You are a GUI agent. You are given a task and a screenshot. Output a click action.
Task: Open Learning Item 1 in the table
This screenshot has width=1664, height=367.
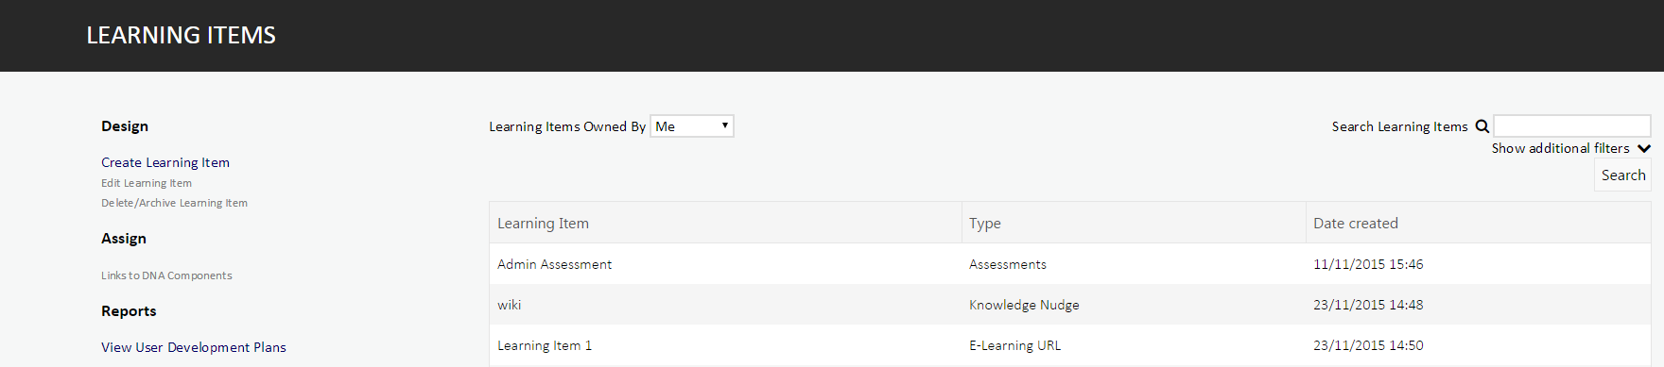545,345
